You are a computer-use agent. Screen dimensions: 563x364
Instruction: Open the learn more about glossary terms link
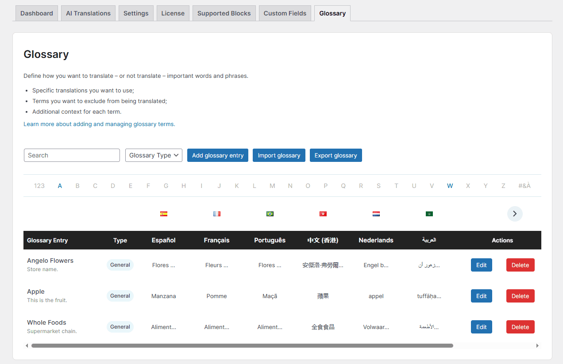tap(99, 124)
